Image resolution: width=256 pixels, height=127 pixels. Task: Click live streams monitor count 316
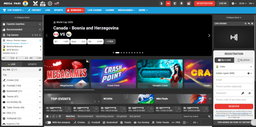click(x=14, y=70)
